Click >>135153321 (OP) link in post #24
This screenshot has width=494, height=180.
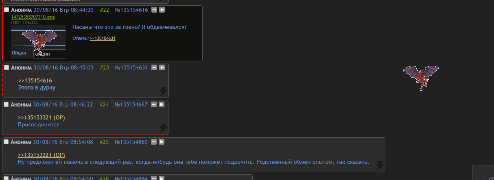coord(42,118)
